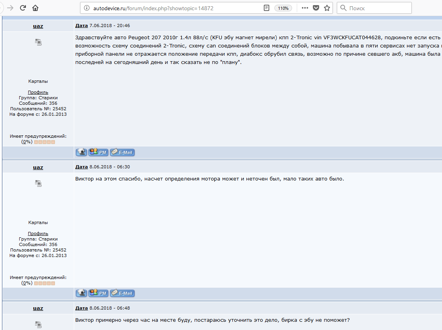Click the text "Виктор на этом спасибо"

pyautogui.click(x=108, y=179)
